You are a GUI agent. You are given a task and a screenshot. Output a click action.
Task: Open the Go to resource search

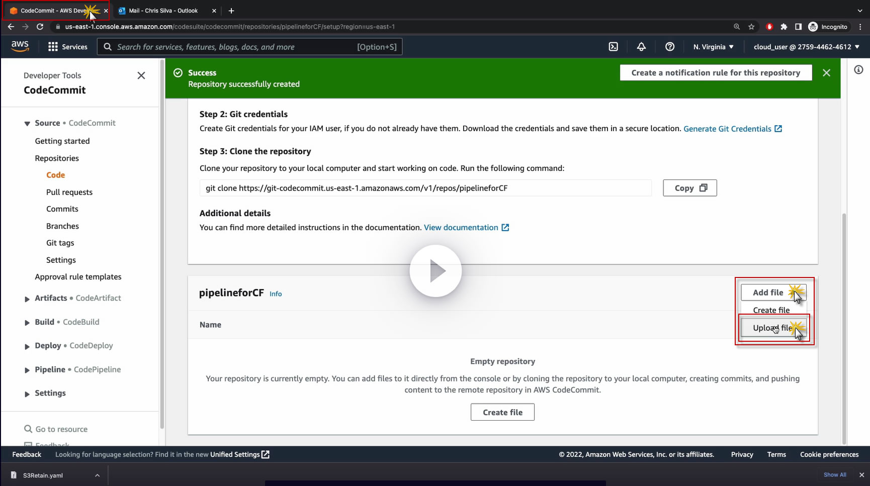[56, 429]
